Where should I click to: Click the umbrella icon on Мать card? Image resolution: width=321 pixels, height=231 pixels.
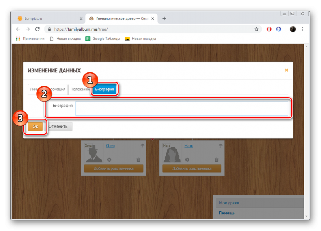point(220,146)
